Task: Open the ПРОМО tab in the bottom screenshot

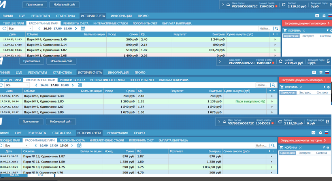Action: pos(139,133)
